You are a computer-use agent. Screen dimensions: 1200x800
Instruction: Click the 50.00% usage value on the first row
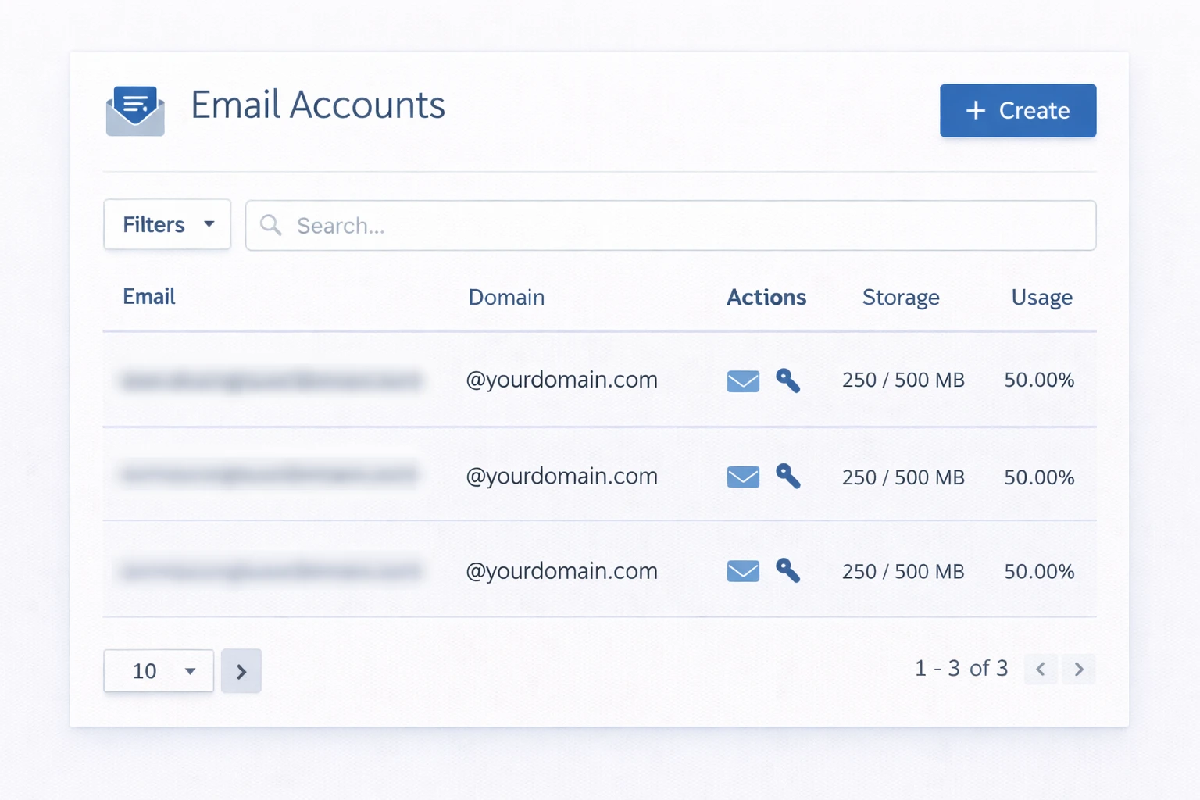click(x=1040, y=380)
